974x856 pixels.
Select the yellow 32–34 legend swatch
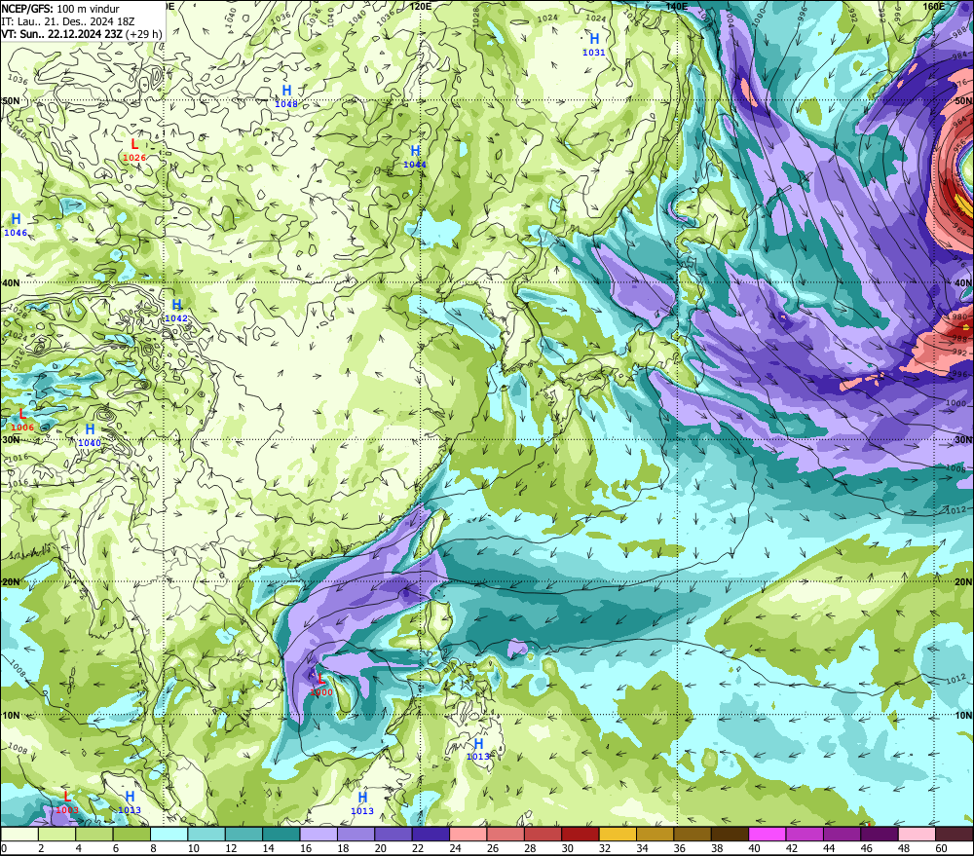point(618,835)
